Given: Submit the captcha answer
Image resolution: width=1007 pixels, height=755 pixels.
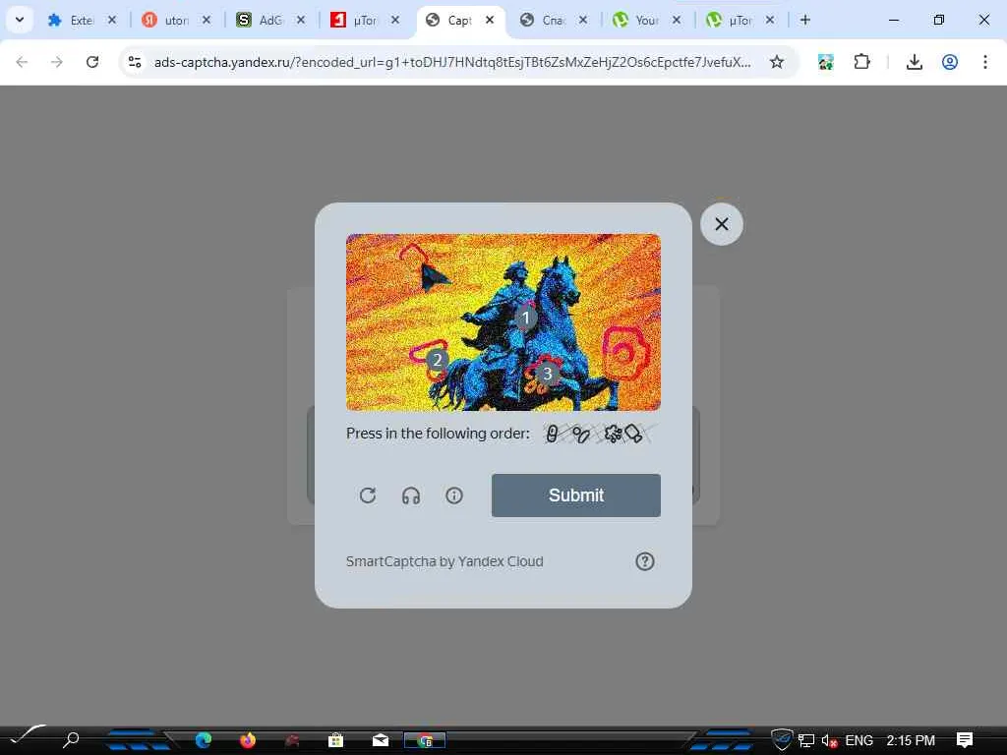Looking at the screenshot, I should 576,495.
